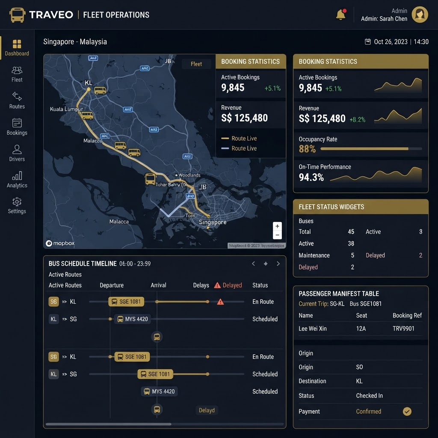438x438 pixels.
Task: Click the Departure column header
Action: coord(112,285)
